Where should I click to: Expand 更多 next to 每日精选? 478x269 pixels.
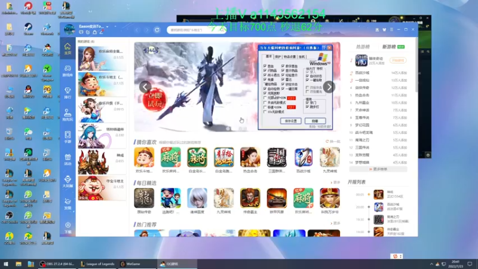(x=335, y=182)
